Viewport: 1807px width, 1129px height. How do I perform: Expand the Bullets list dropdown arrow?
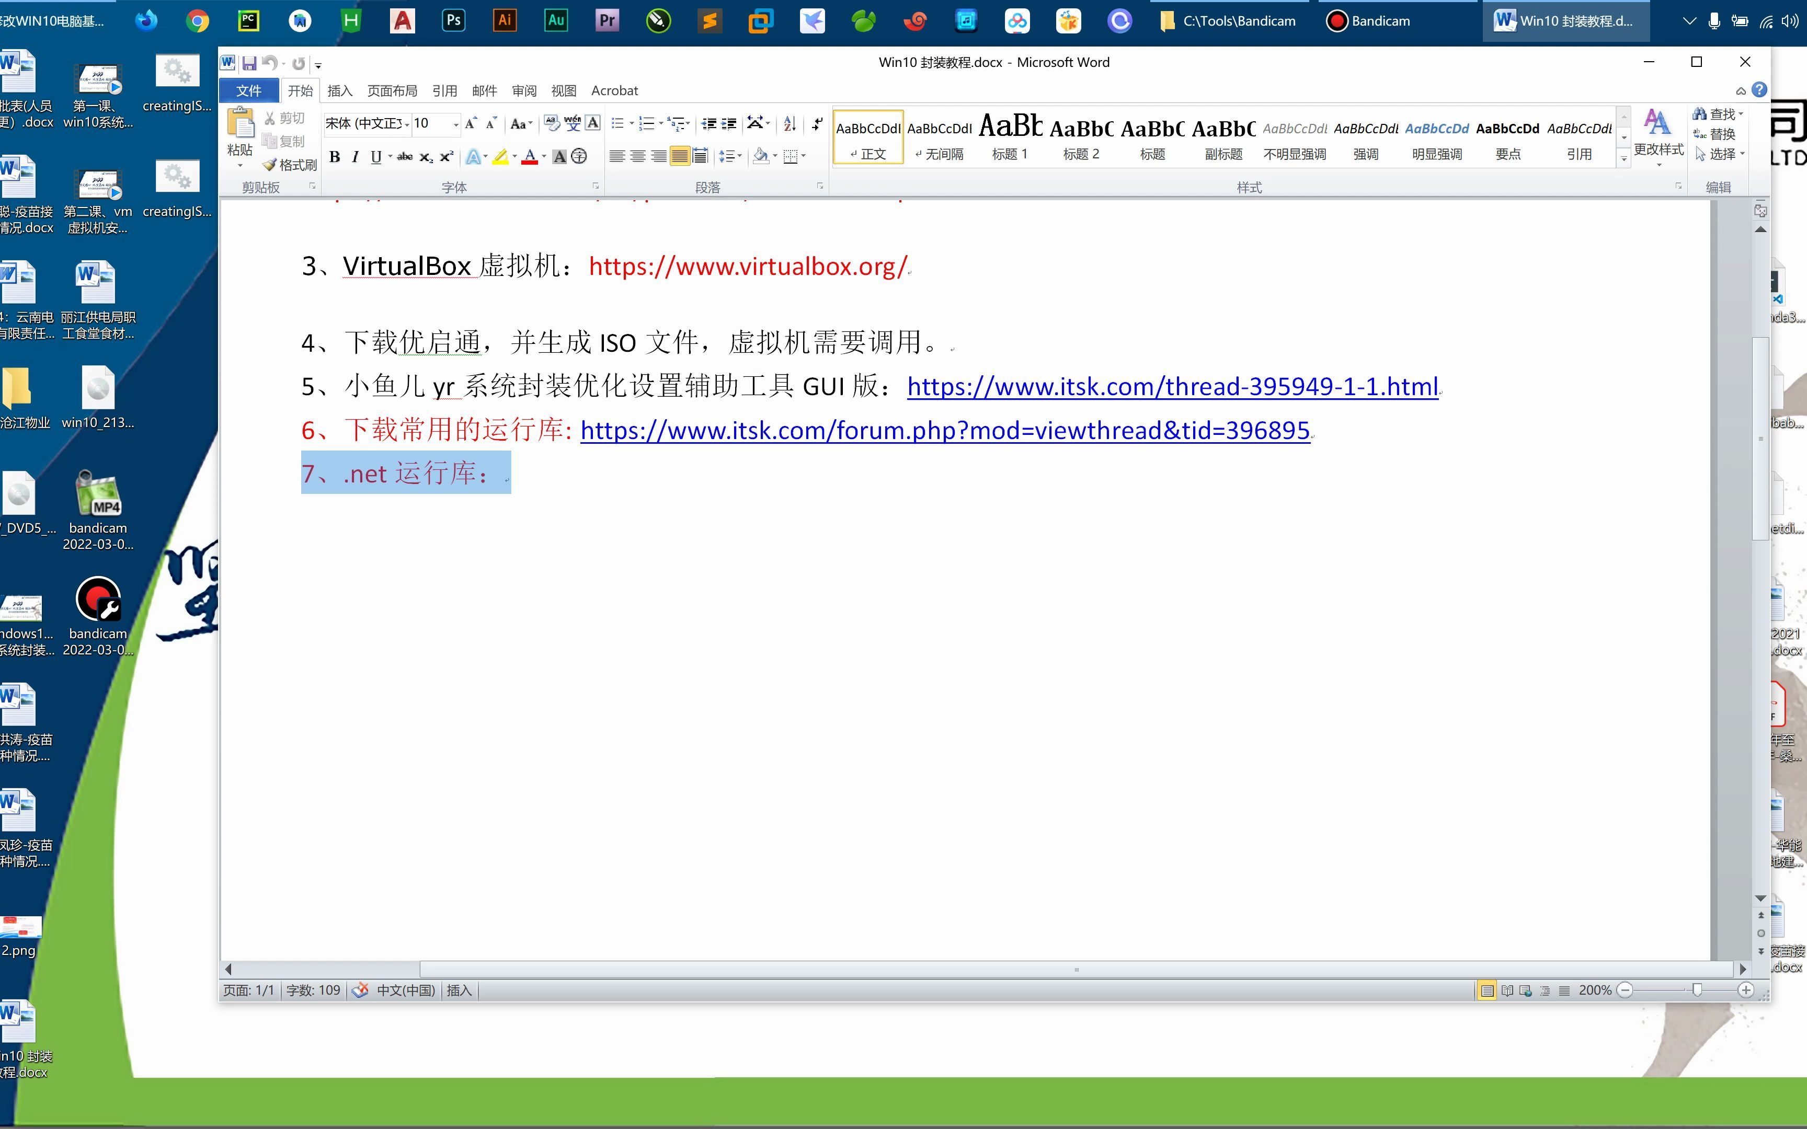pyautogui.click(x=632, y=124)
